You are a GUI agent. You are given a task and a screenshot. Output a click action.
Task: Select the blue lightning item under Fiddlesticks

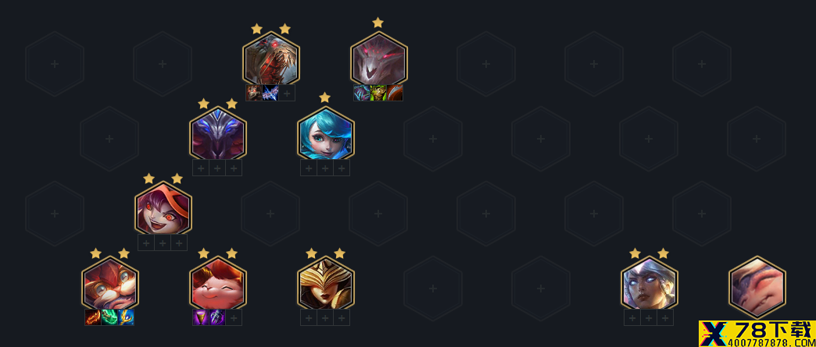pyautogui.click(x=270, y=93)
